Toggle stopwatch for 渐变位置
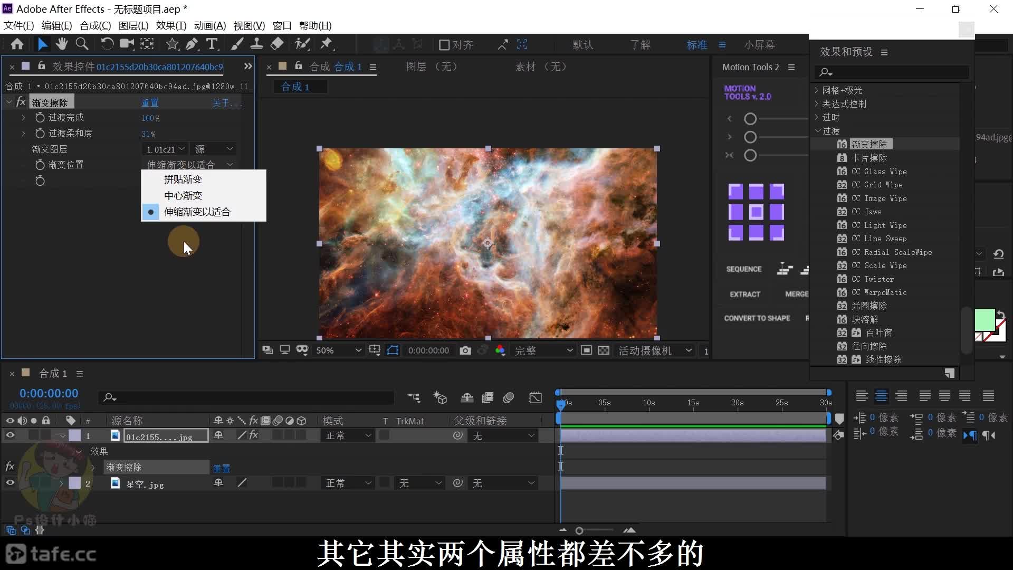This screenshot has height=570, width=1013. point(40,165)
